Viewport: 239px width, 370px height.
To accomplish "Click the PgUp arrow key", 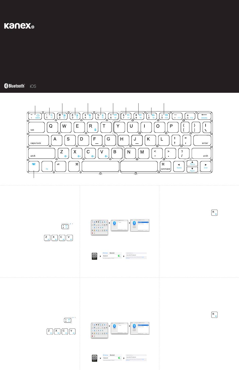I will click(x=192, y=163).
